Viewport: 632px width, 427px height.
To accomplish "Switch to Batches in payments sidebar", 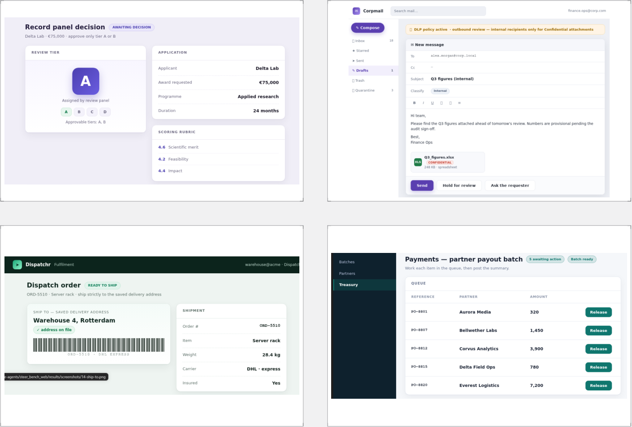I will [363, 262].
